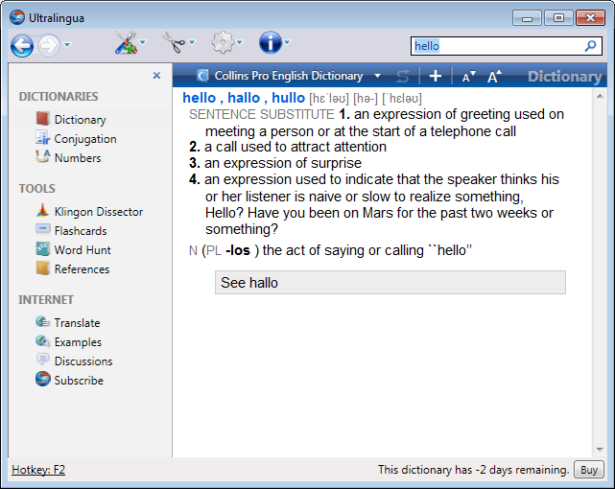Click the magnifying glass search icon

[590, 46]
